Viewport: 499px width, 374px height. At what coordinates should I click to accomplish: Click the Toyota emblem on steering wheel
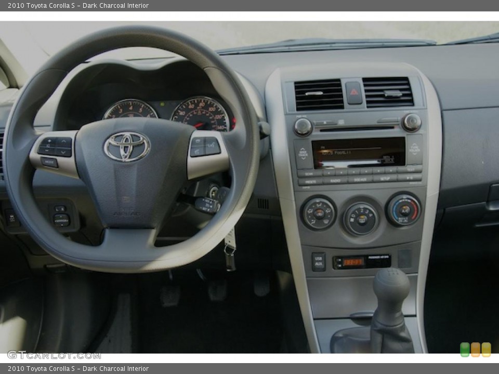(x=127, y=146)
